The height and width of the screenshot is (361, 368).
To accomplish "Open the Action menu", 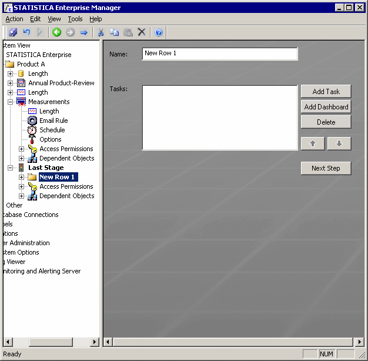I will click(x=14, y=19).
